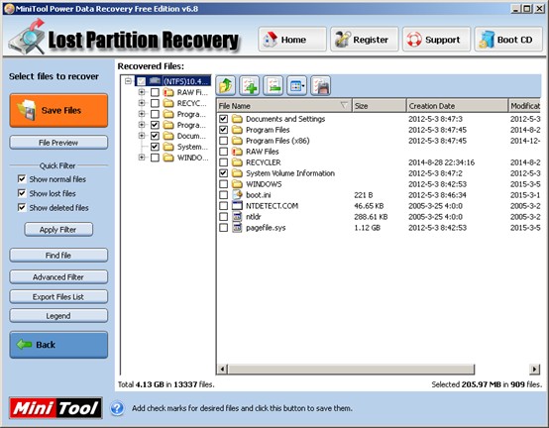
Task: Click 1.12 GB size of pagefile.sys
Action: point(367,228)
